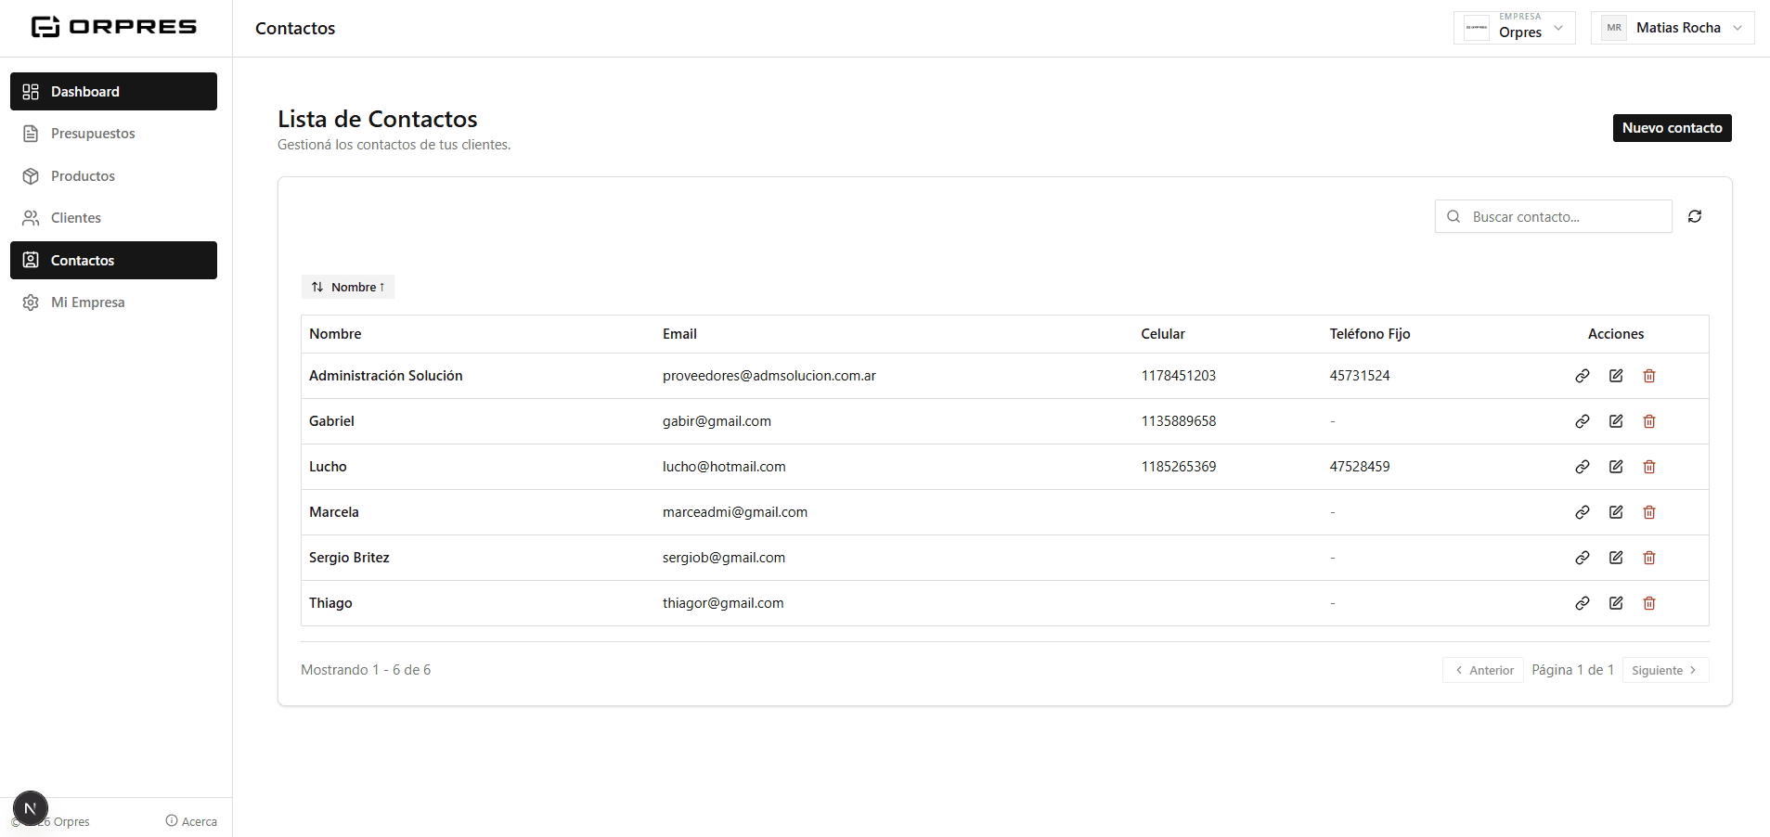Open Mi Empresa settings page

click(x=113, y=303)
